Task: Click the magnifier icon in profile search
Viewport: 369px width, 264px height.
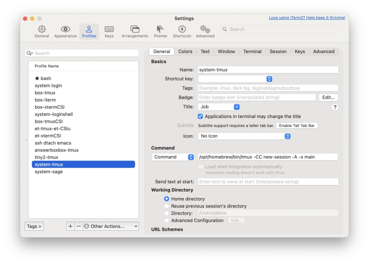Action: pos(30,53)
